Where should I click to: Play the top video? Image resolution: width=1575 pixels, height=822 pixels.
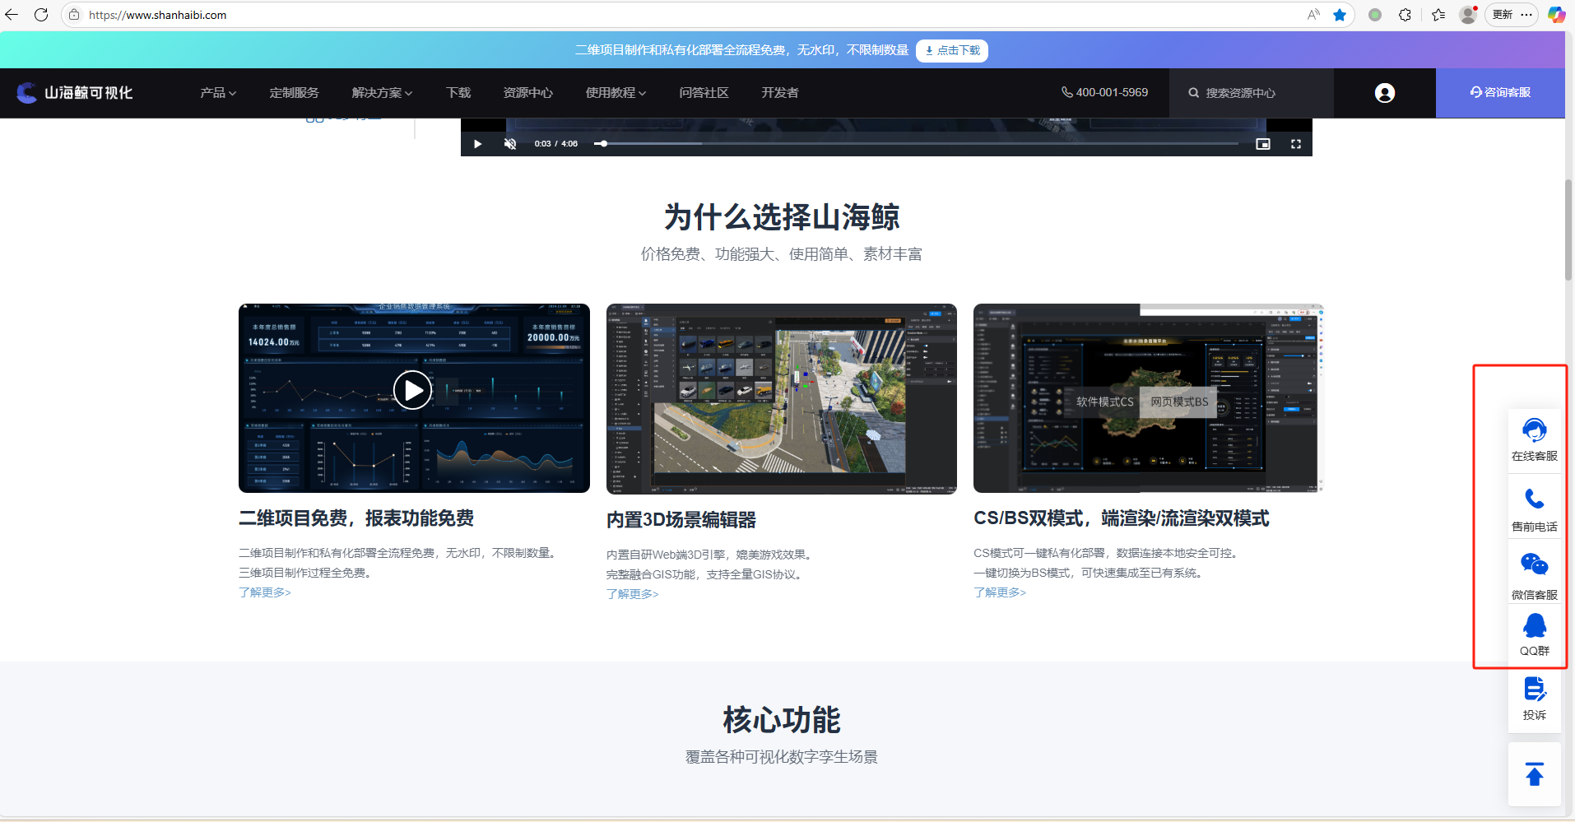tap(477, 144)
